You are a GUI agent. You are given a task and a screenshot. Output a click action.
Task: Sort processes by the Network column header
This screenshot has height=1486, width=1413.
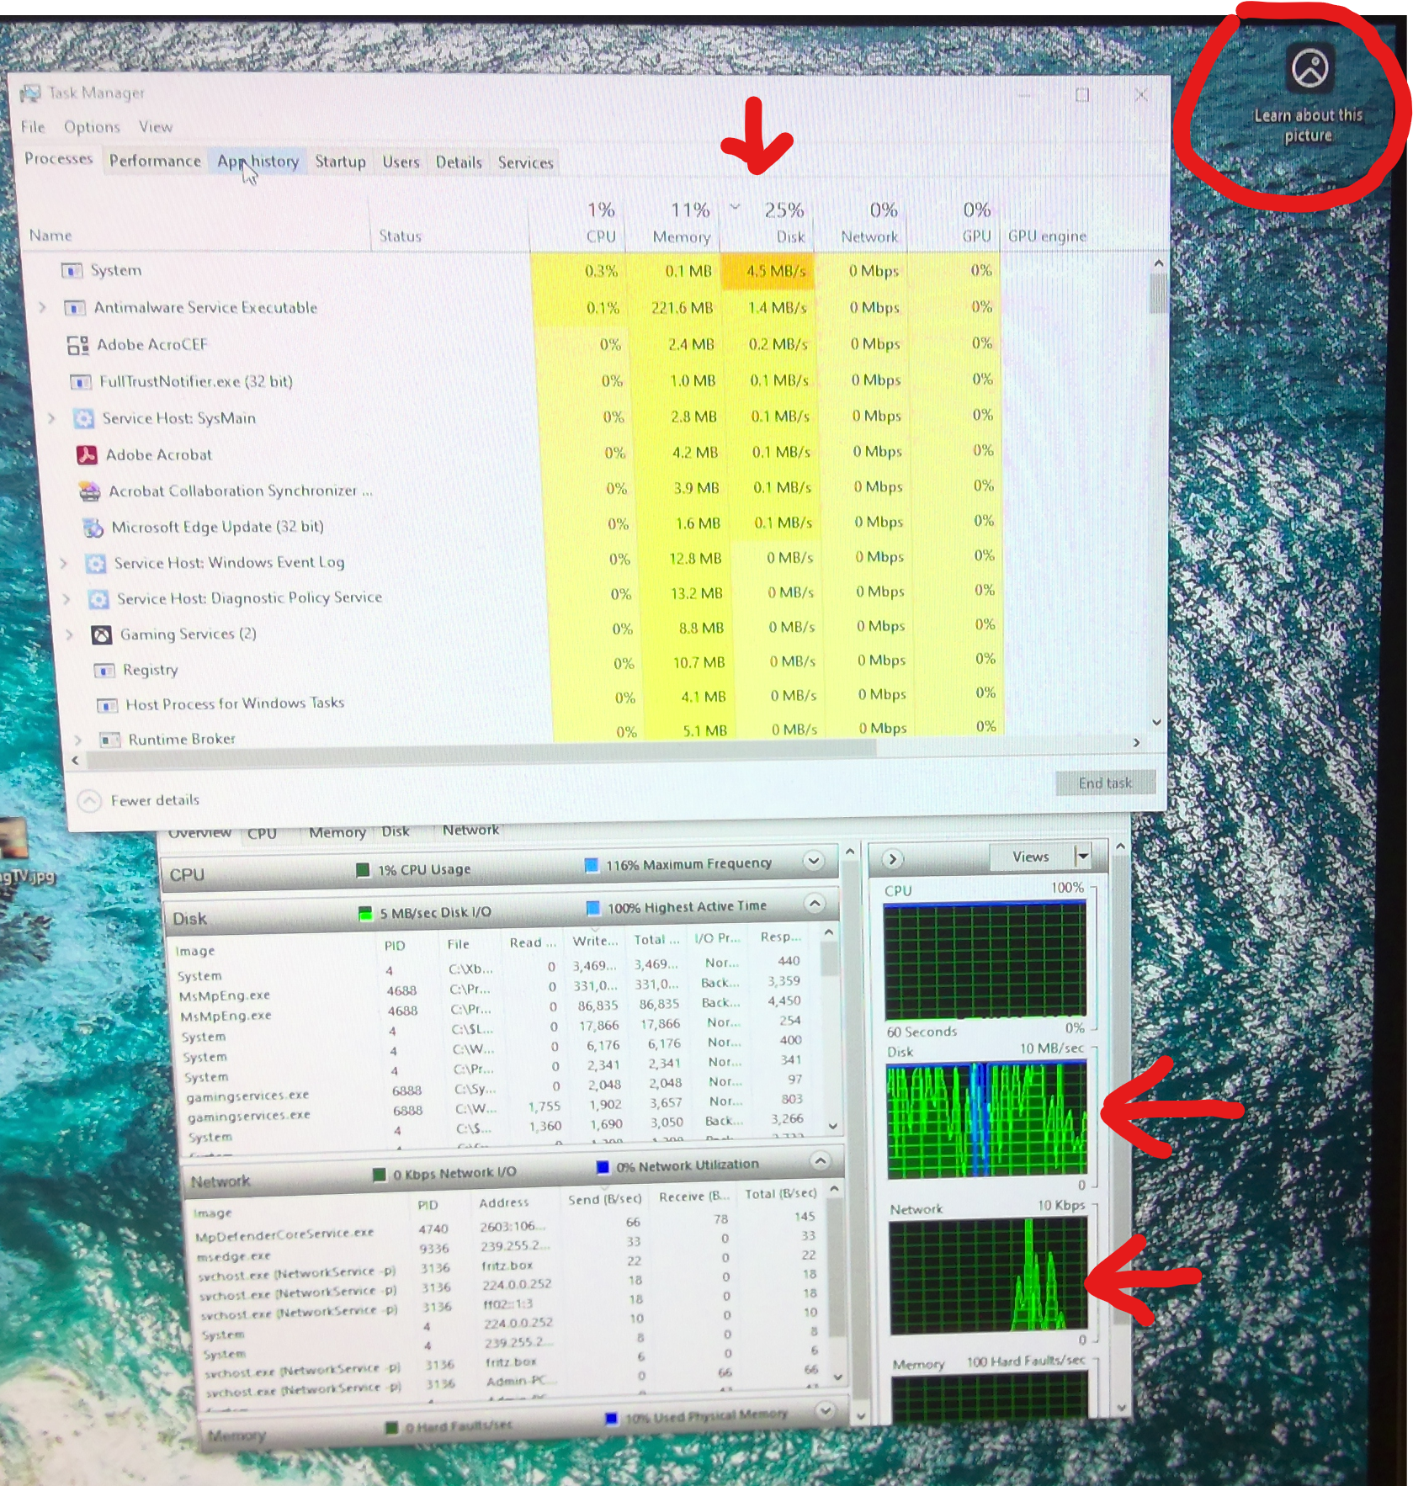pyautogui.click(x=860, y=224)
